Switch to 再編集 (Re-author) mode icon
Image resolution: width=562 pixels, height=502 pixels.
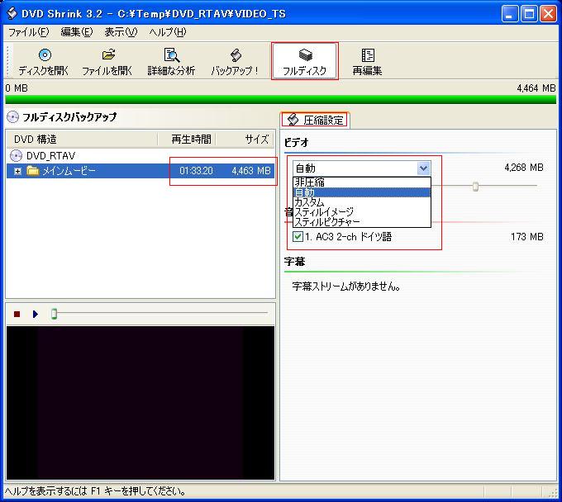(x=367, y=55)
